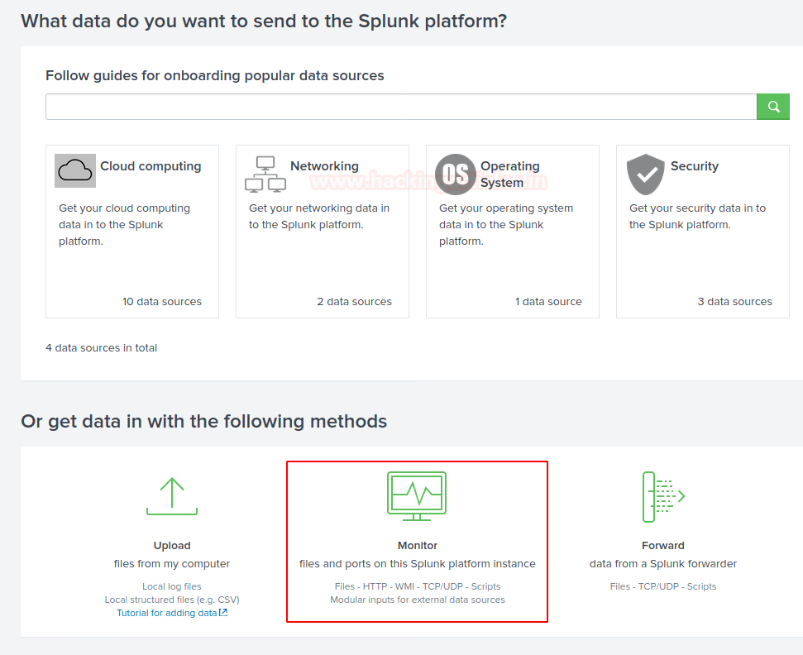803x655 pixels.
Task: Click the Monitor screen icon
Action: 417,496
